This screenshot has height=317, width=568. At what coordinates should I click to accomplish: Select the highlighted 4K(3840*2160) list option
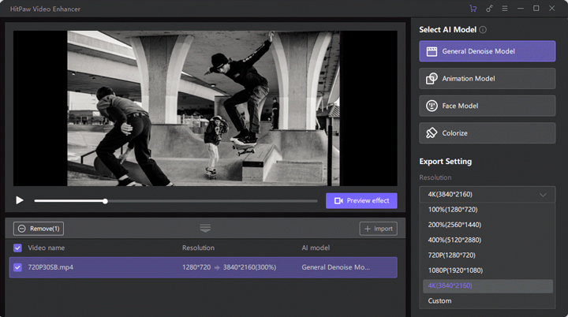coord(488,285)
